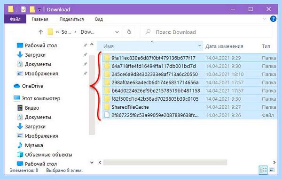Viewport: 282px width, 179px height.
Task: Click the Dow... breadcrumb segment
Action: click(87, 32)
